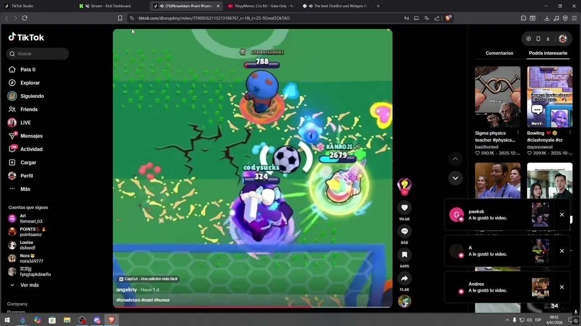Click the browser address bar URL
The height and width of the screenshot is (326, 581).
(214, 18)
